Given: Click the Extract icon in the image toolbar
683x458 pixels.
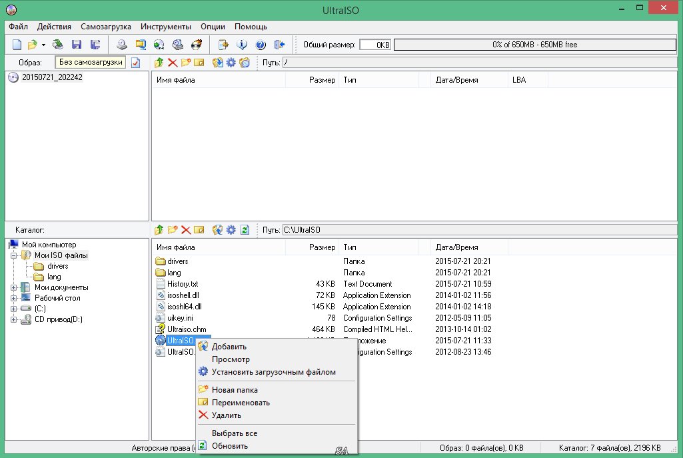Looking at the screenshot, I should (217, 63).
